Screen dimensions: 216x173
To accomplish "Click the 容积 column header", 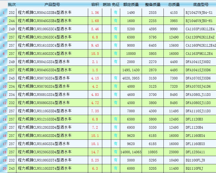I will point(95,5).
